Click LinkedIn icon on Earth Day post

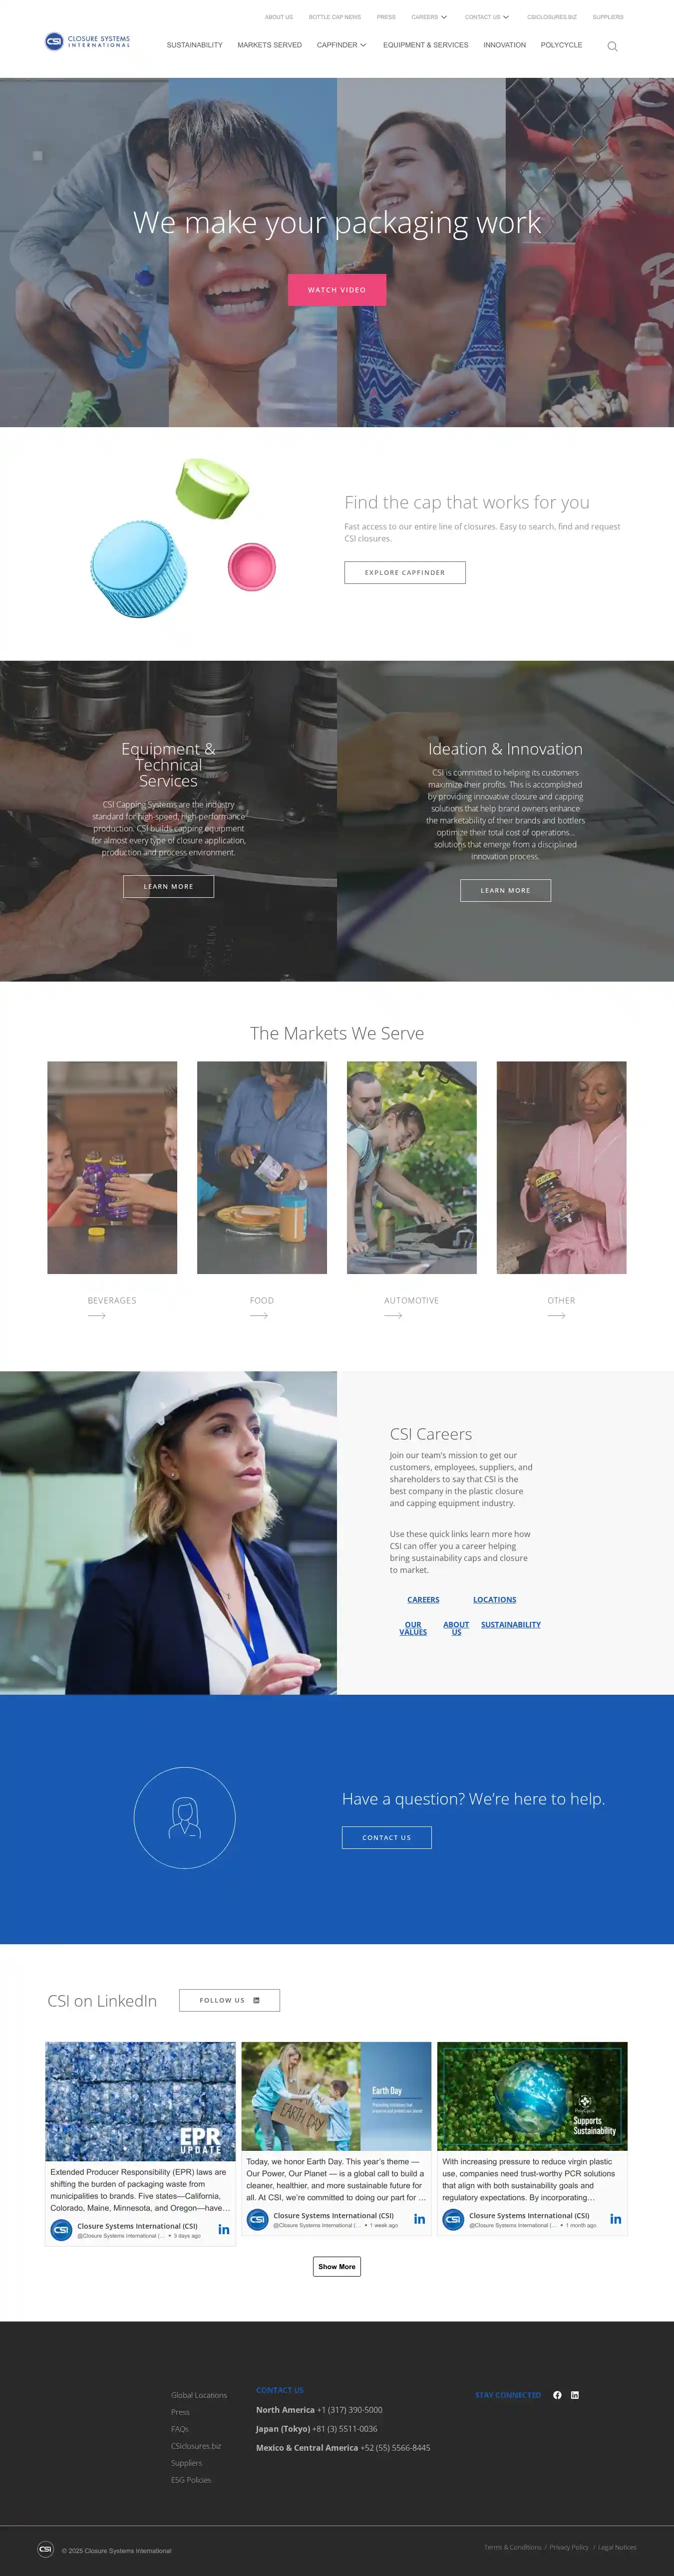click(x=420, y=2219)
